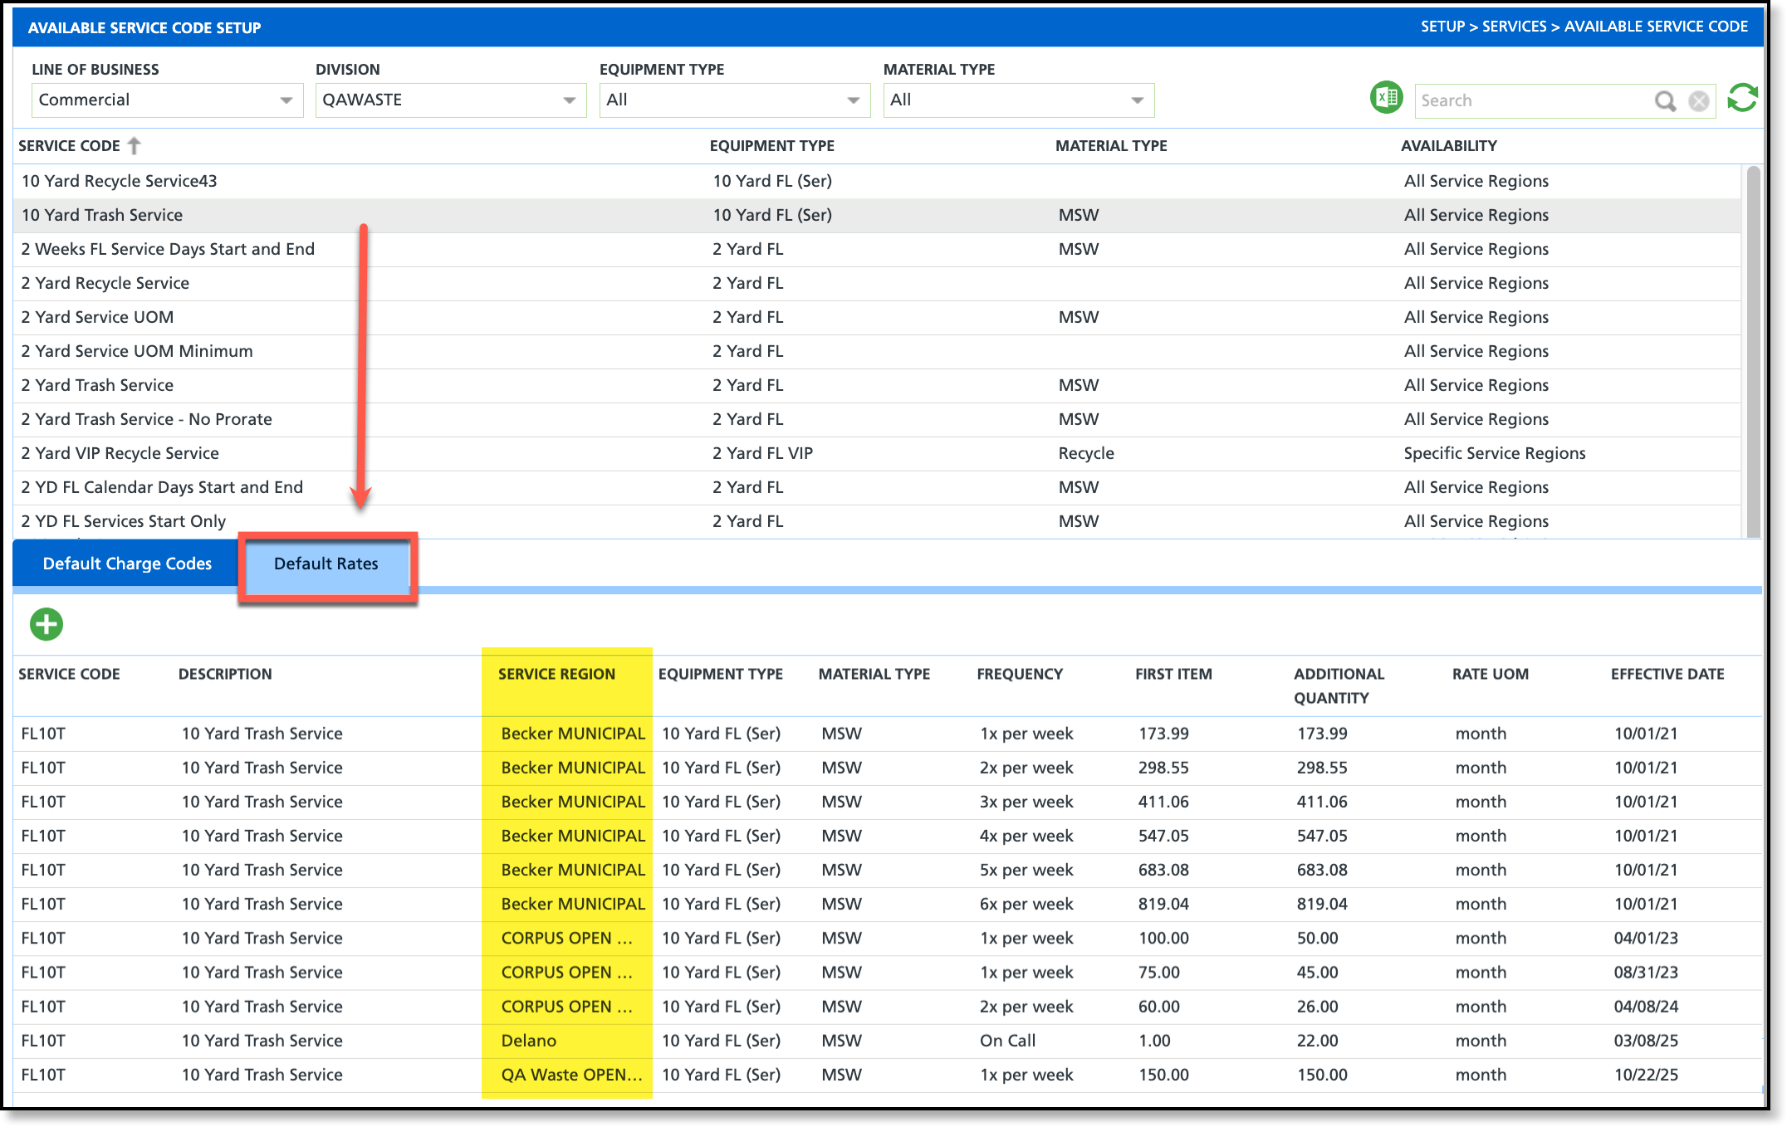Screen dimensions: 1787x1127
Task: Click the Effective Date column header
Action: tap(1667, 674)
